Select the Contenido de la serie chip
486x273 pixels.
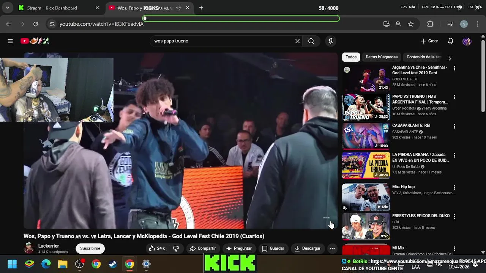424,57
